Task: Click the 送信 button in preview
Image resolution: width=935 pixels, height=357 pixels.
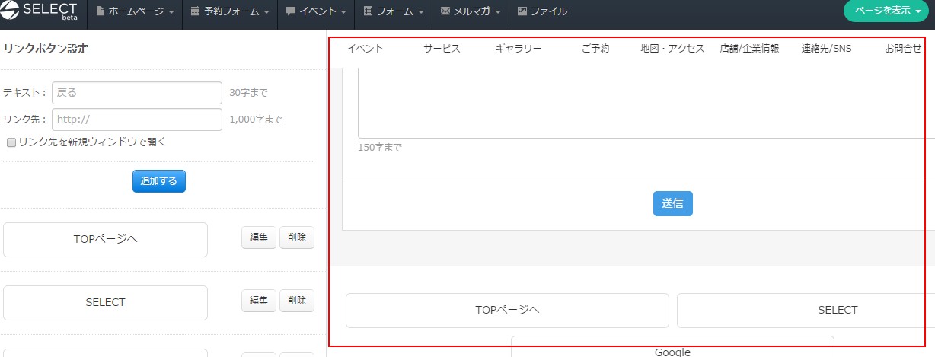Action: [673, 203]
